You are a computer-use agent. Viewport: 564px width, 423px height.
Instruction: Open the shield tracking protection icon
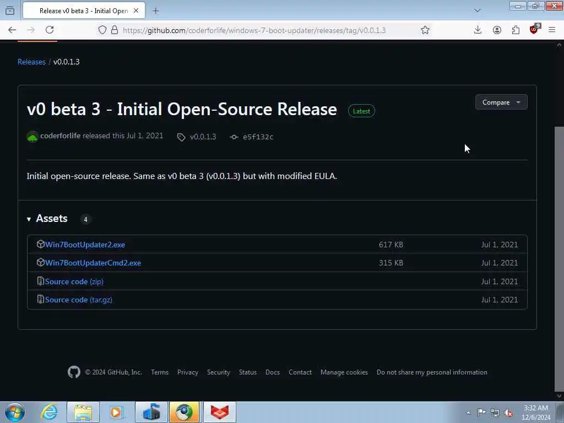(x=102, y=30)
